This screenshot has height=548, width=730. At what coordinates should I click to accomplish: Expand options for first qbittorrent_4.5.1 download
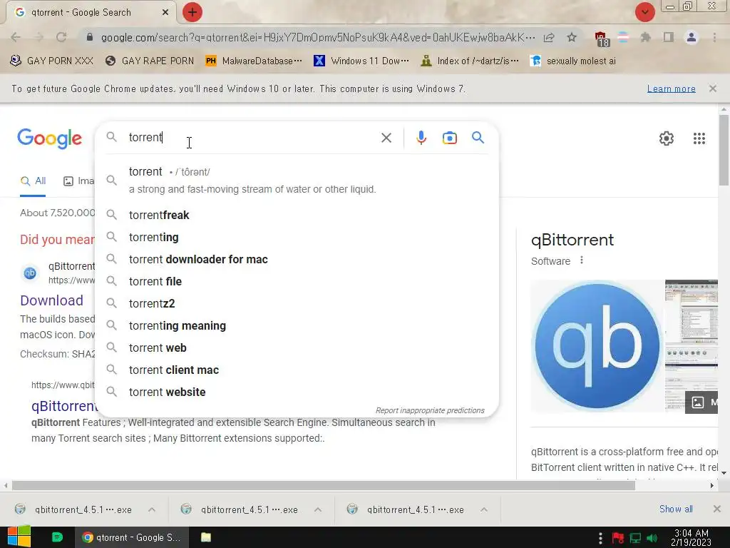click(x=152, y=509)
